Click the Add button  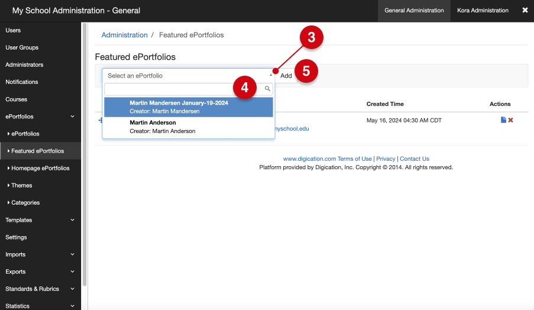[286, 76]
